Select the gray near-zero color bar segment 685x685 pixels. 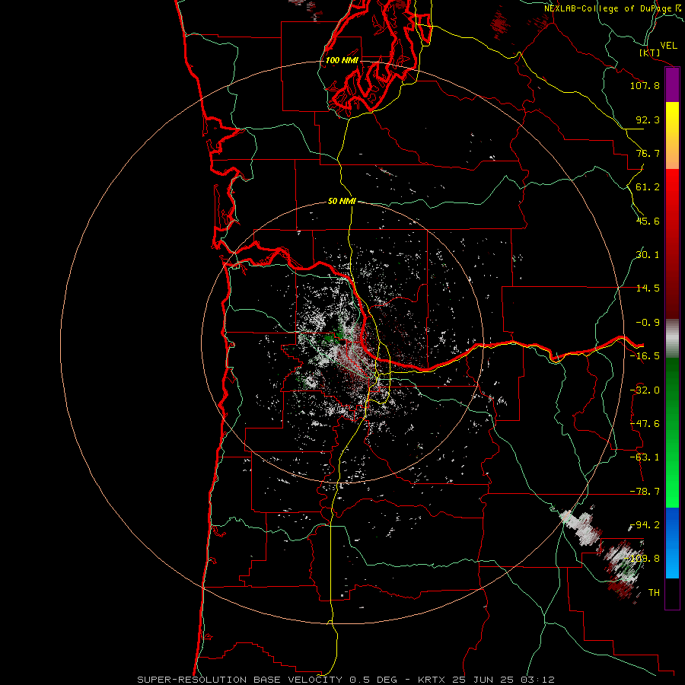point(672,339)
